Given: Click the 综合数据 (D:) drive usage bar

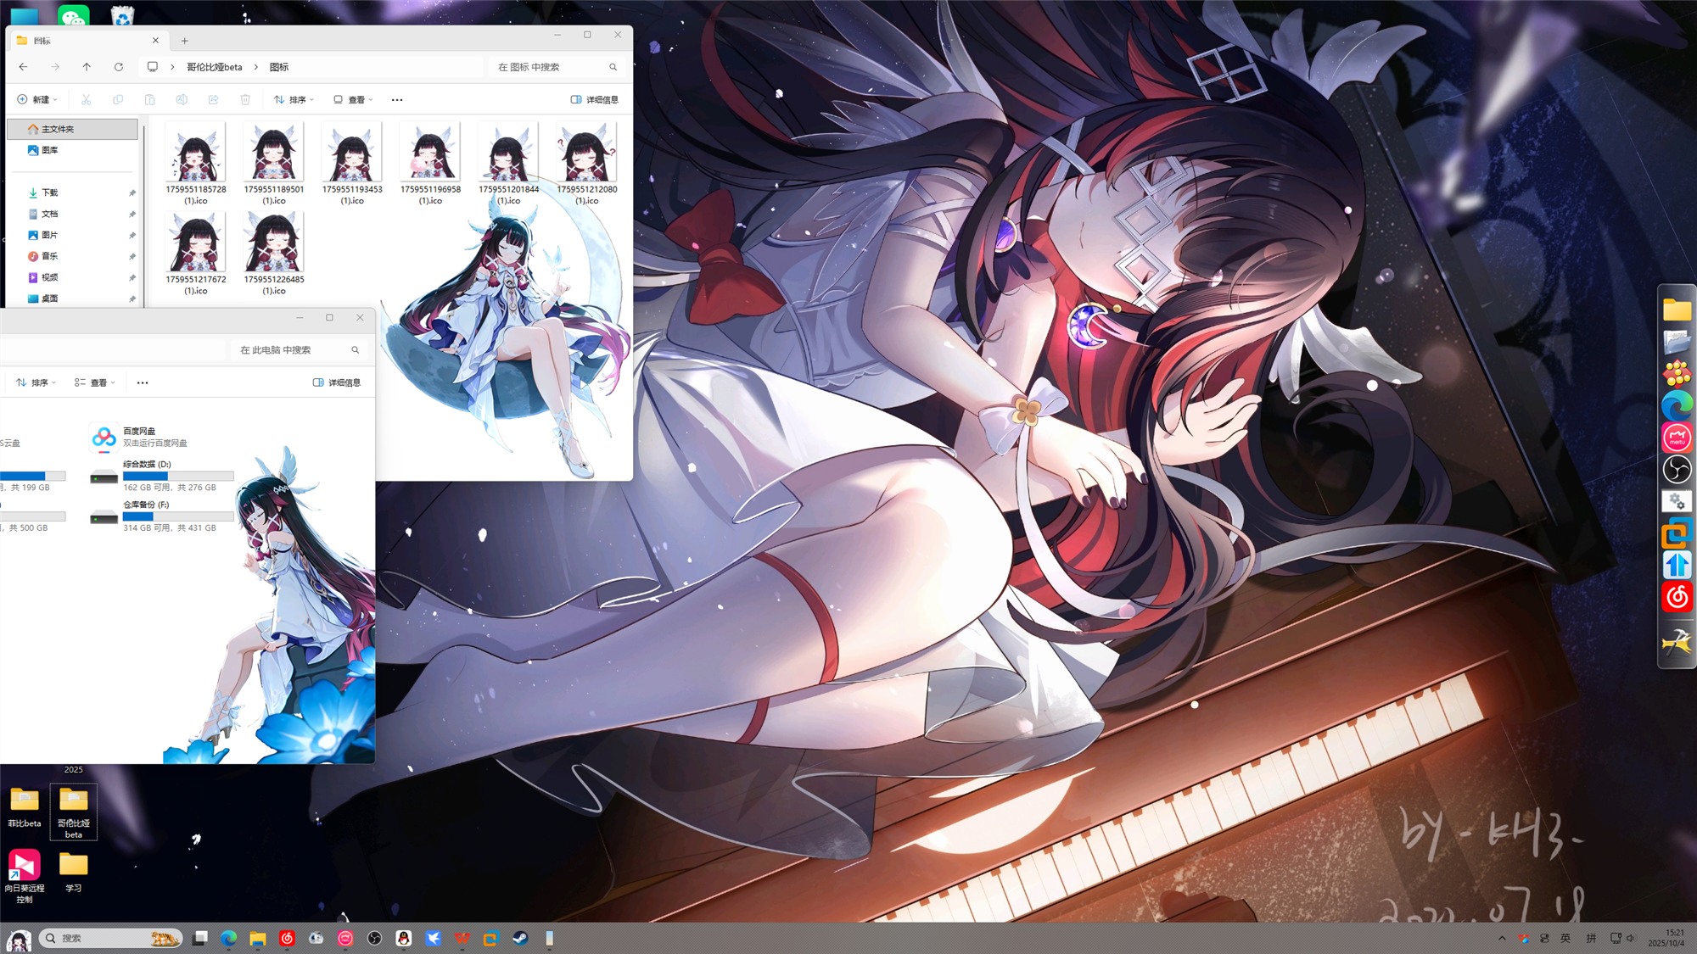Looking at the screenshot, I should coord(178,476).
